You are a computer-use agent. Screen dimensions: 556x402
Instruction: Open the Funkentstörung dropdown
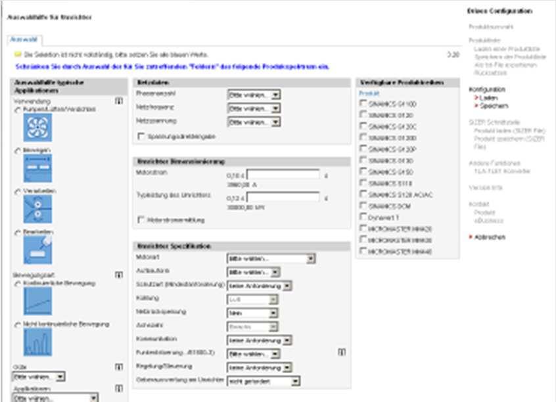254,354
